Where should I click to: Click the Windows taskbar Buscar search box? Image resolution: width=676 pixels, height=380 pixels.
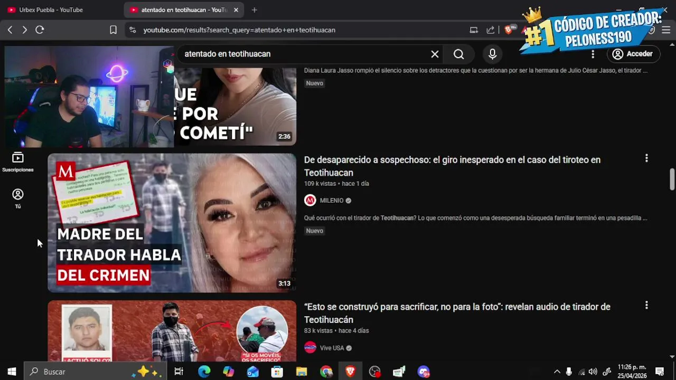(95, 372)
